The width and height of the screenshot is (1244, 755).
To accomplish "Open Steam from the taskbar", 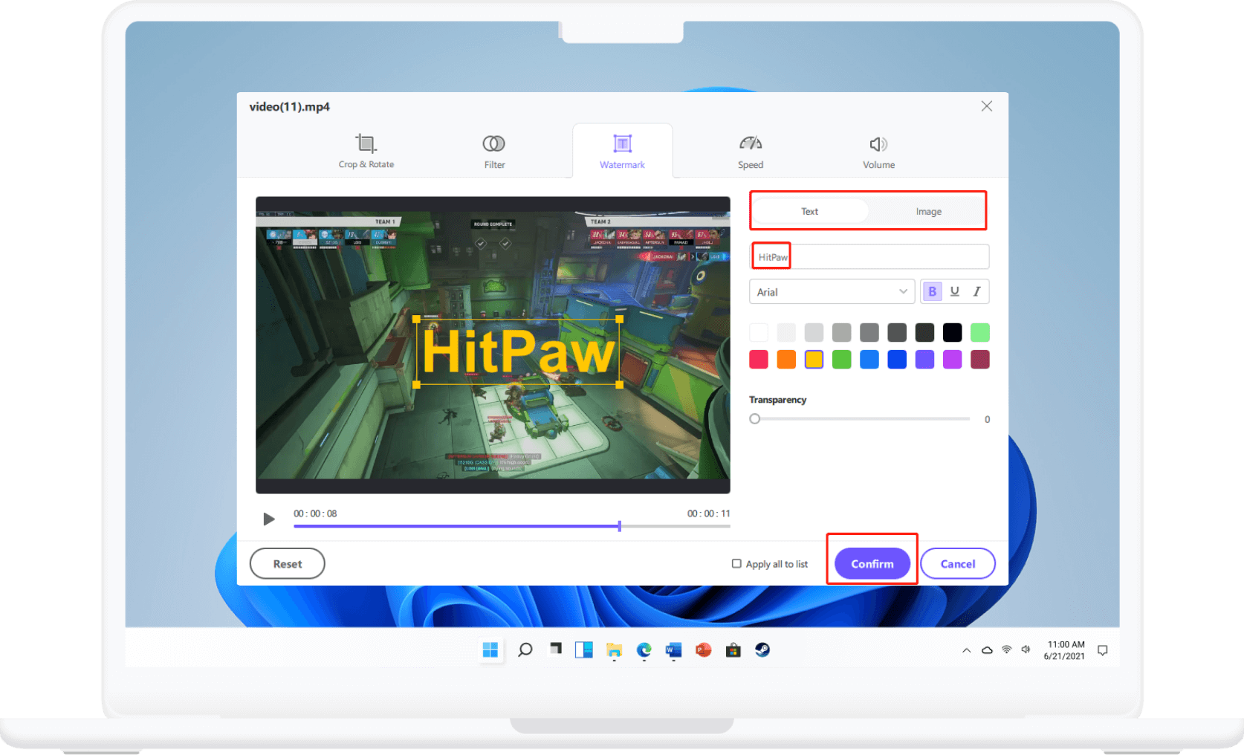I will pyautogui.click(x=762, y=650).
